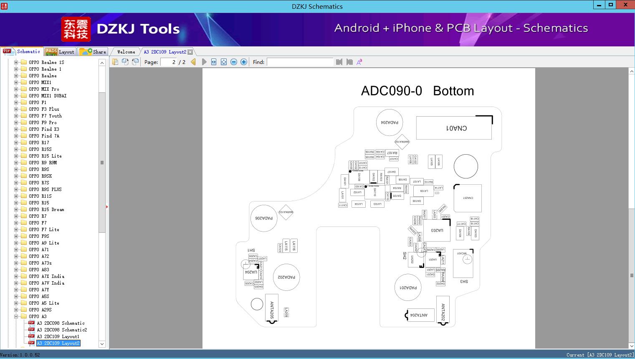Close the A3 2DC109 Layout2 tab

click(190, 52)
